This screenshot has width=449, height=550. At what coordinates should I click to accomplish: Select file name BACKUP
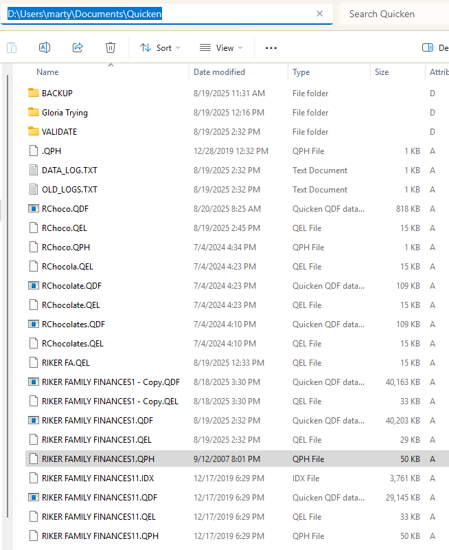click(x=57, y=93)
